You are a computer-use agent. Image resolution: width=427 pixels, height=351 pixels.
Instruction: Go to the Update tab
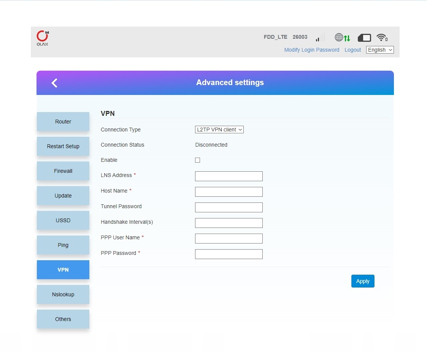[x=63, y=196]
